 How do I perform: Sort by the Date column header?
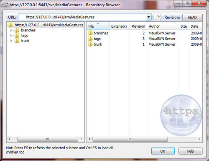coord(196,26)
